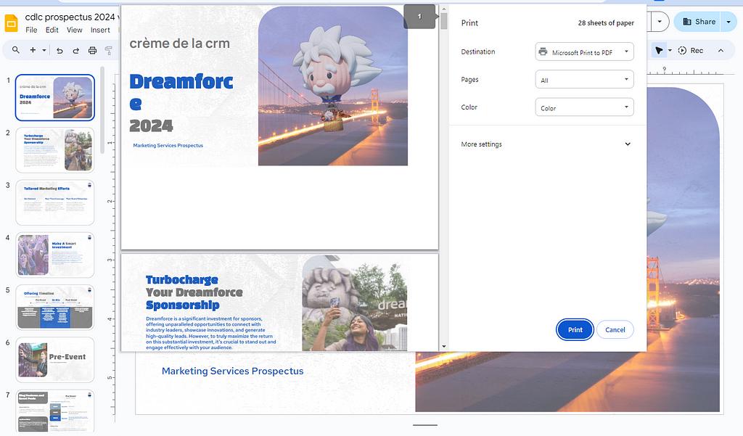
Task: Select the Pre-Event slide 6 thumbnail
Action: [56, 359]
